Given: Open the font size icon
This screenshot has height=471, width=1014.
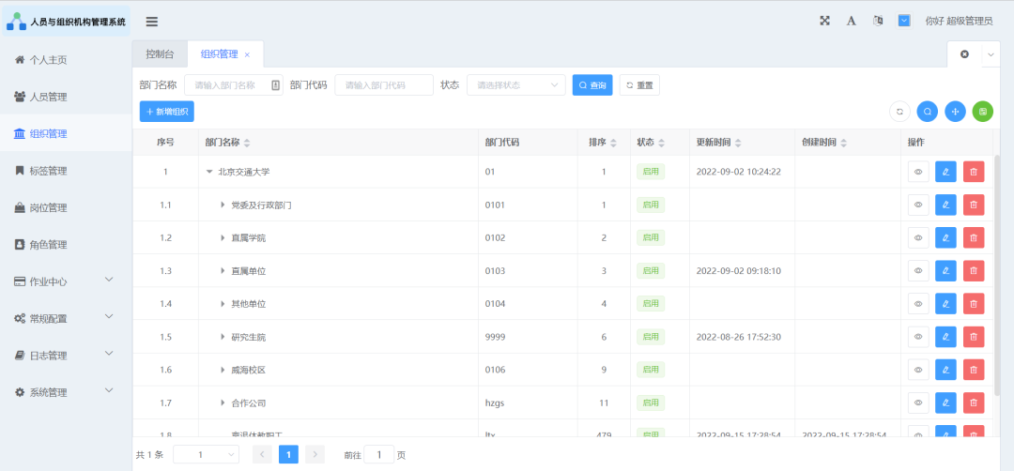Looking at the screenshot, I should (x=851, y=21).
